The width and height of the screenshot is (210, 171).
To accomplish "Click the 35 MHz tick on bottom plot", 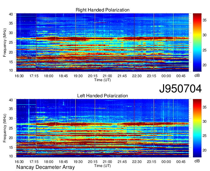I will pyautogui.click(x=11, y=109).
